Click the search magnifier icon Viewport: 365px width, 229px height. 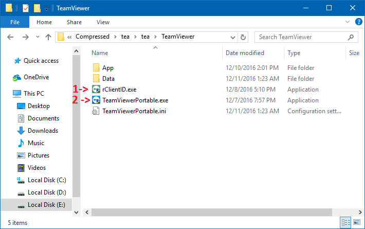[x=351, y=37]
